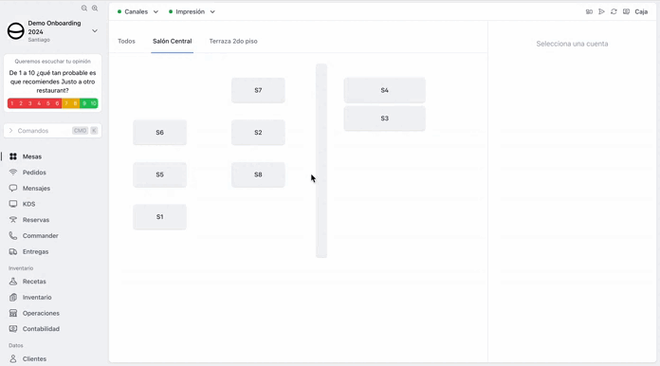
Task: Click the Operaciones store icon
Action: (13, 314)
